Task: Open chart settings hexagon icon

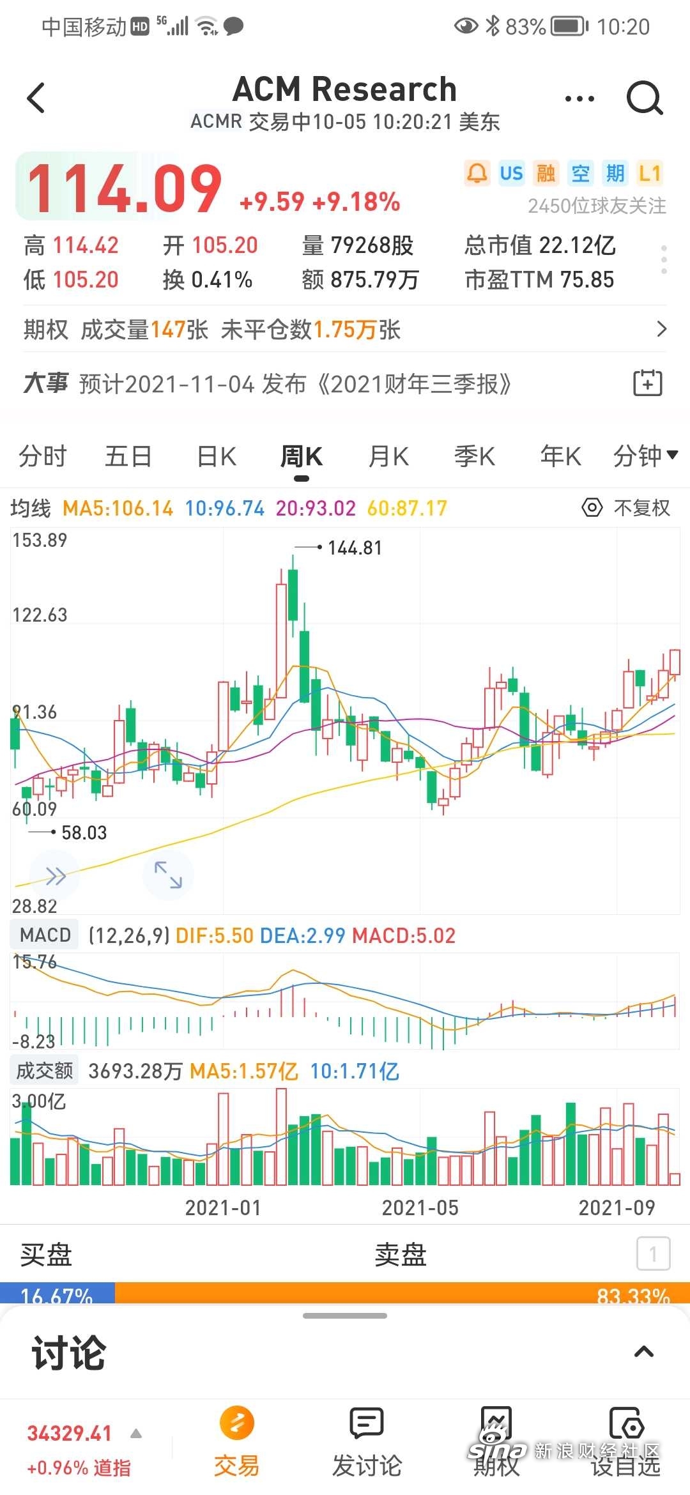Action: 592,508
